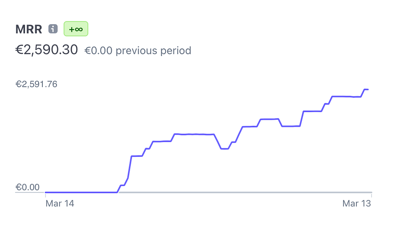The width and height of the screenshot is (403, 225).
Task: Click the green +∞ change badge
Action: point(76,29)
